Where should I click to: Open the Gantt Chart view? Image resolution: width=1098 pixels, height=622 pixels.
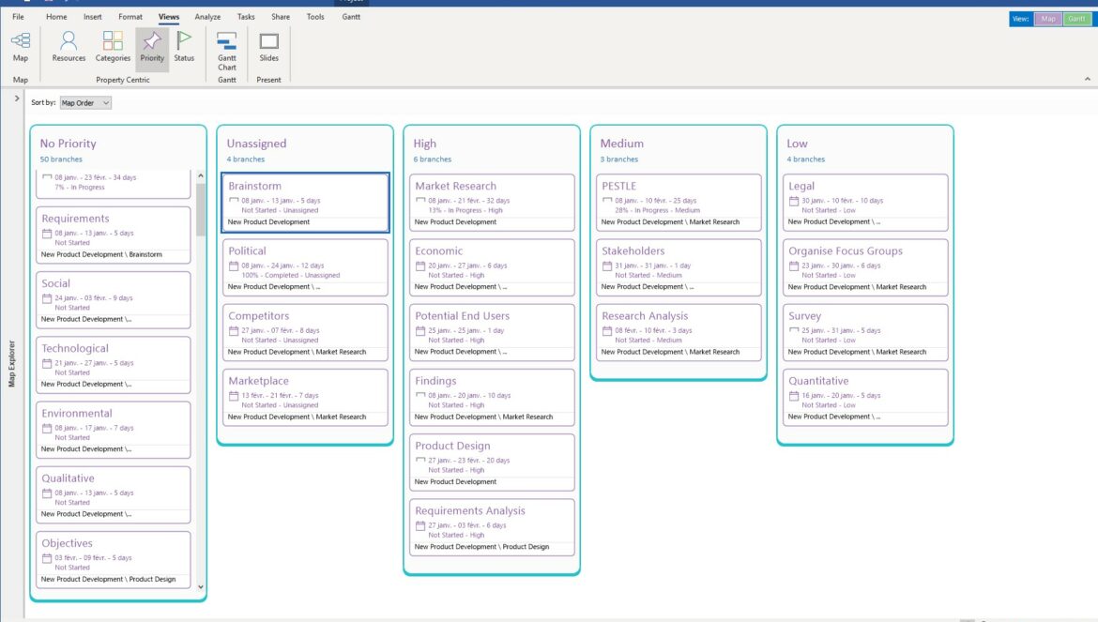coord(227,49)
